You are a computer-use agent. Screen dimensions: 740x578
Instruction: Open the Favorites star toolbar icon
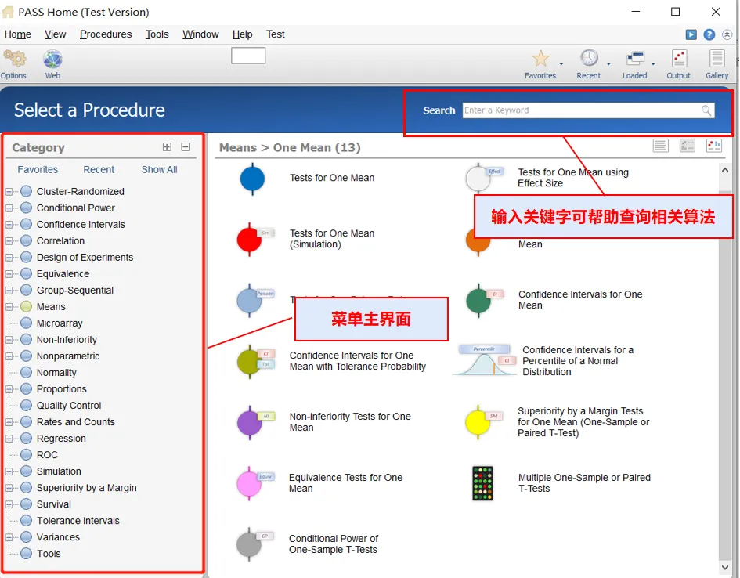pyautogui.click(x=540, y=59)
